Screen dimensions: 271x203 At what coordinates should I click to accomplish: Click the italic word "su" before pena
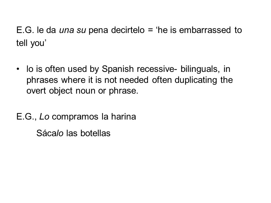[x=81, y=30]
